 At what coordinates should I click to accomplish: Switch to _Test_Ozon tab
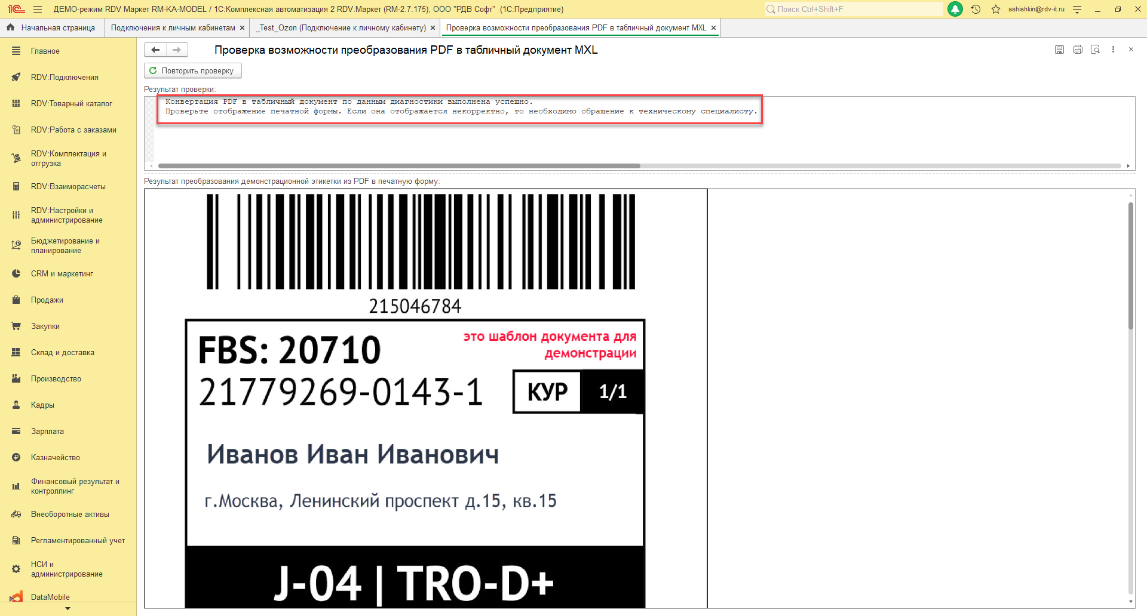coord(341,28)
